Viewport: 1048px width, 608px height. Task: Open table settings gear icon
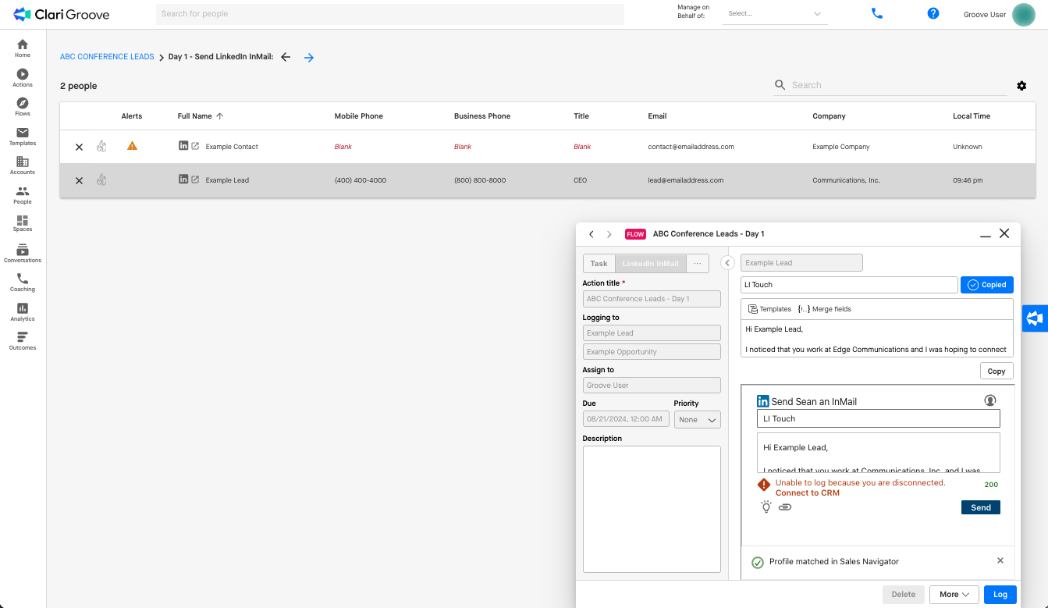click(x=1021, y=86)
